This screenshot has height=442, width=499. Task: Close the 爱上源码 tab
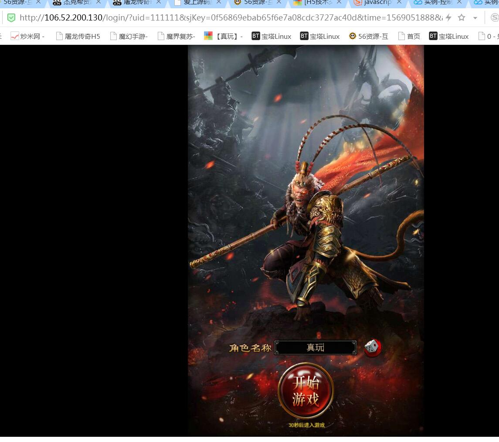coord(219,3)
